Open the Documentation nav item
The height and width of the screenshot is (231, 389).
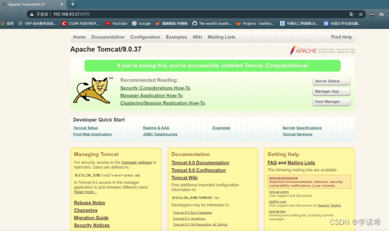pos(108,37)
